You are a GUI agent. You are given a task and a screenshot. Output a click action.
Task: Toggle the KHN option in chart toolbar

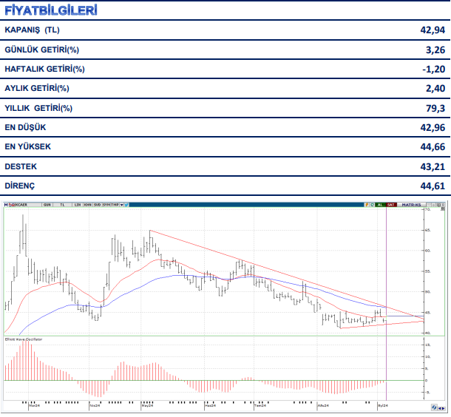88,204
